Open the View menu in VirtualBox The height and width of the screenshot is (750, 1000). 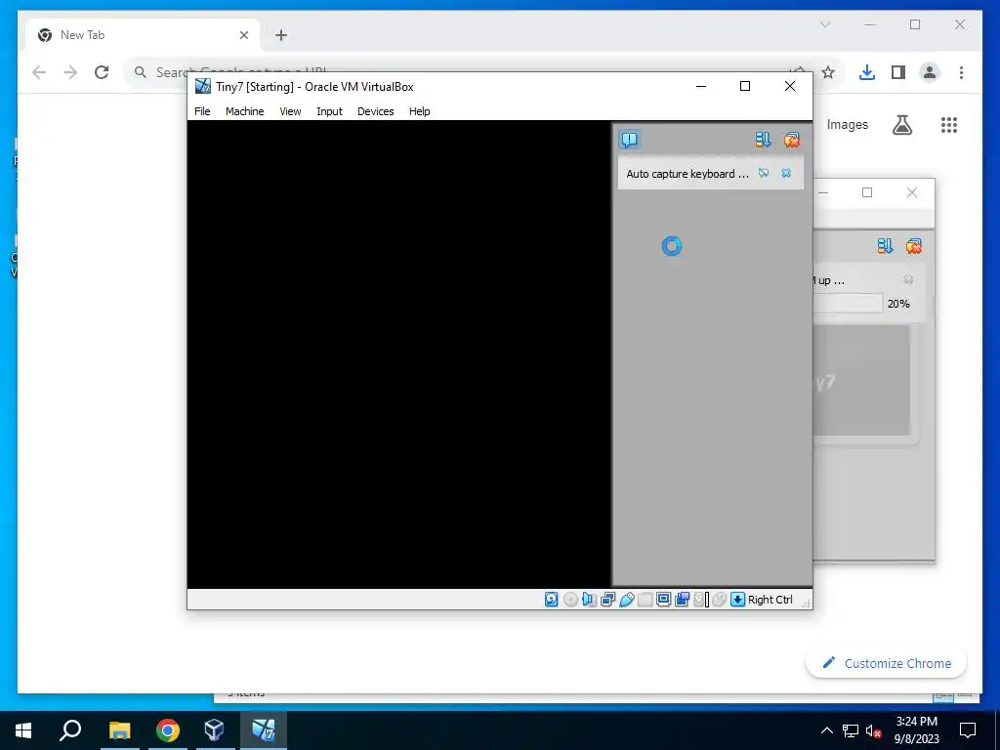(x=290, y=111)
